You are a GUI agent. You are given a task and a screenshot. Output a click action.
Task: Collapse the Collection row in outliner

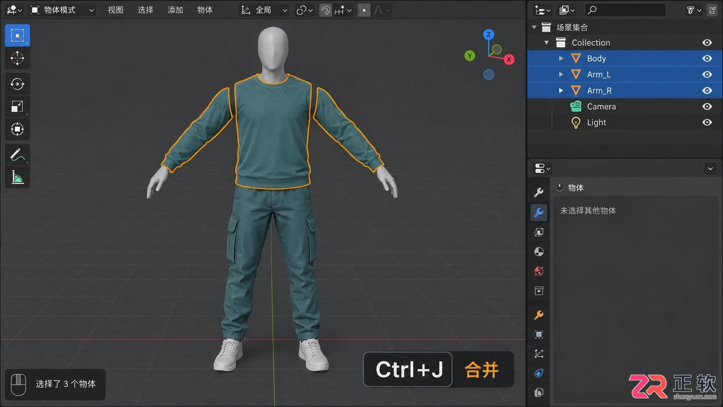pyautogui.click(x=547, y=43)
